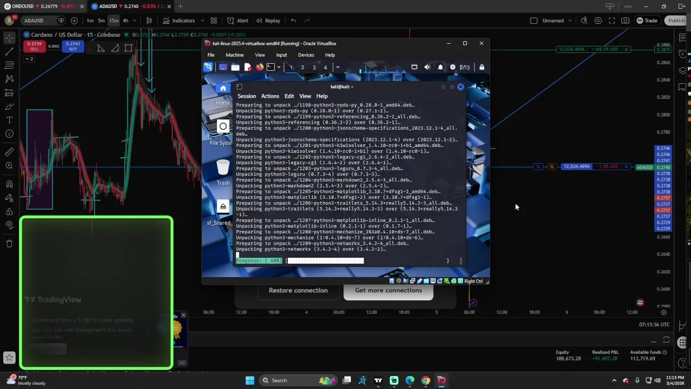The image size is (691, 389).
Task: Click the red SELL 0.2739 button
Action: pos(34,46)
